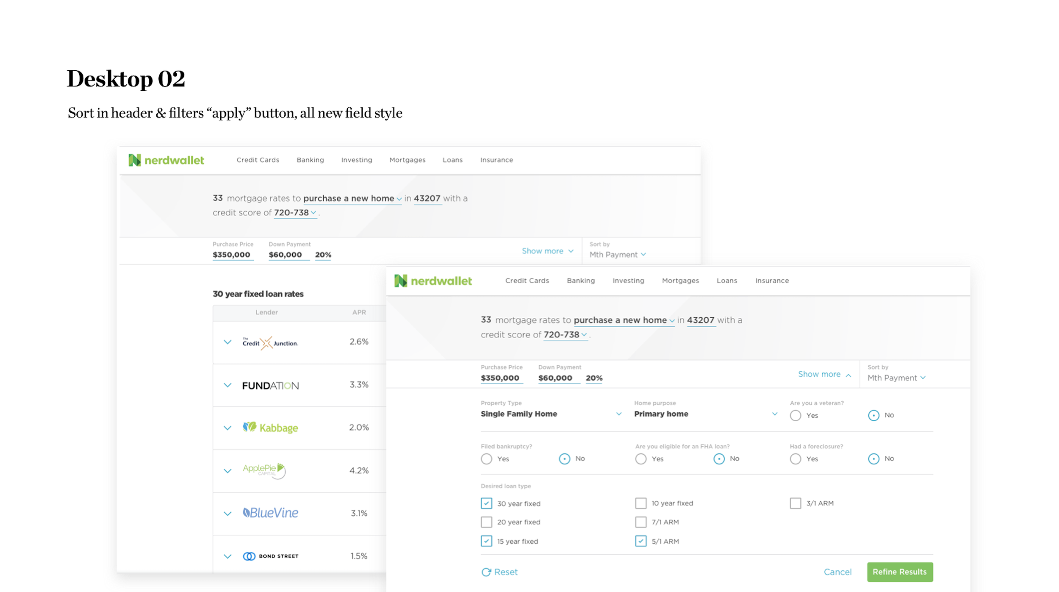
Task: Click the NerdWallet logo in front window
Action: [433, 281]
